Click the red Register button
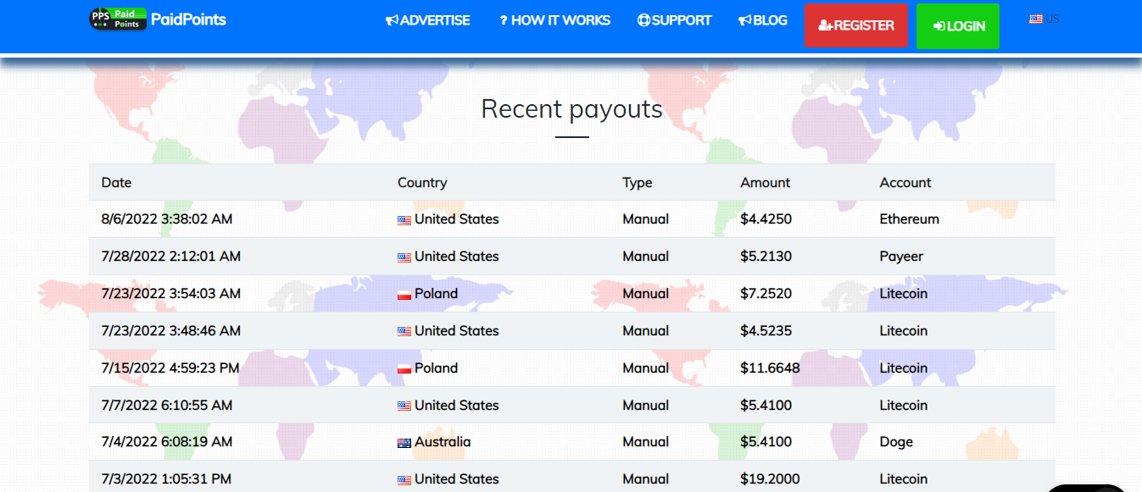The height and width of the screenshot is (492, 1142). (x=856, y=25)
